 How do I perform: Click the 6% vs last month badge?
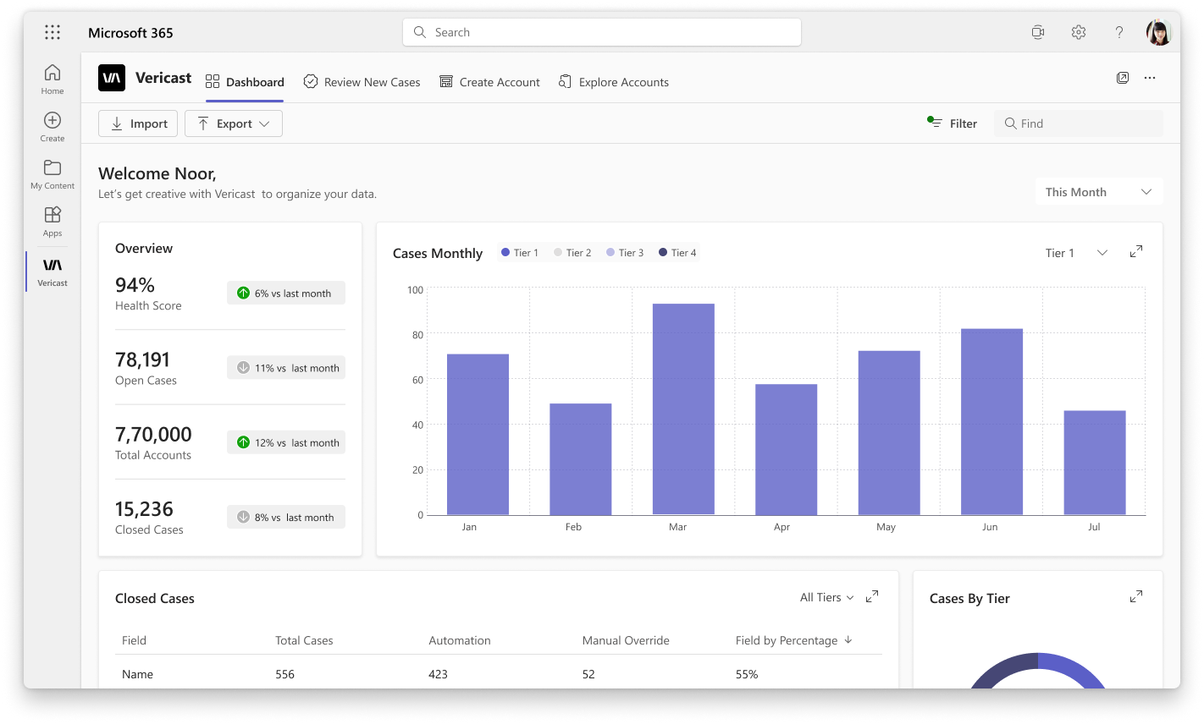click(286, 293)
